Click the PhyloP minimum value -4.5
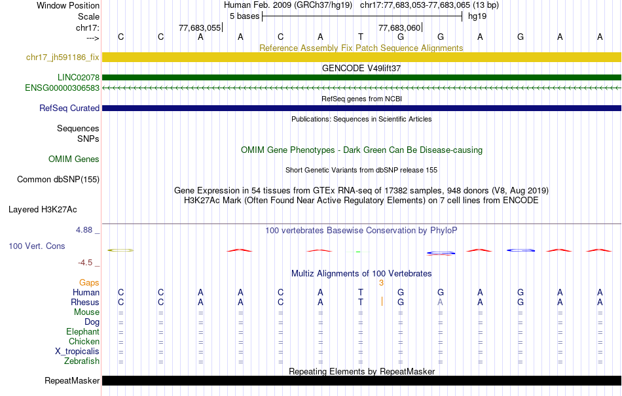The width and height of the screenshot is (622, 396). coord(85,263)
